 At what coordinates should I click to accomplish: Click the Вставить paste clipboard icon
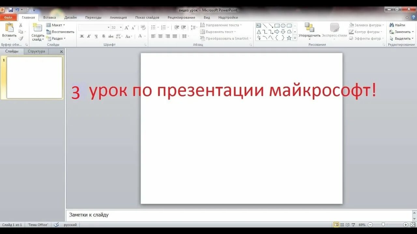tap(9, 28)
